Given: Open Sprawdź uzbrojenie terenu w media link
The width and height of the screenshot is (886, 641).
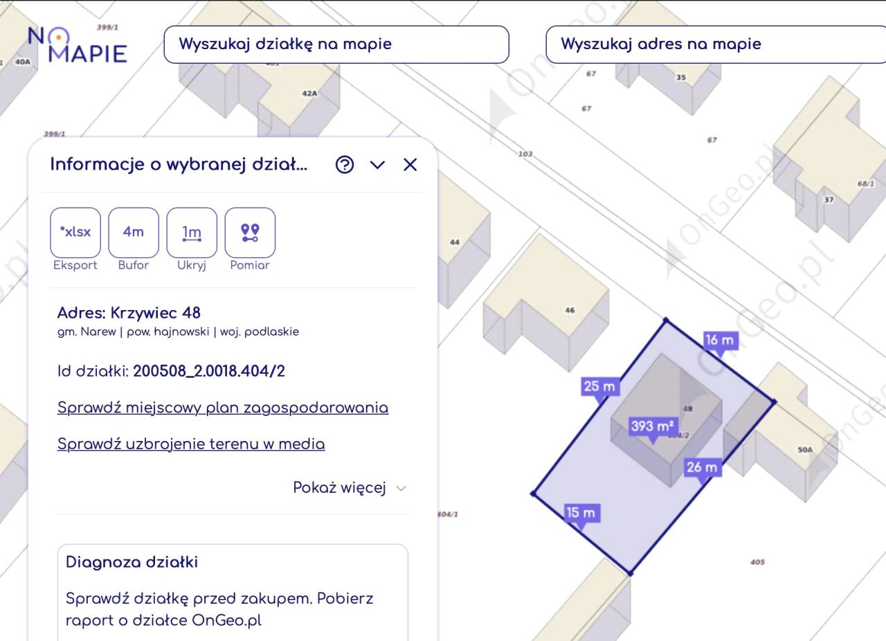Looking at the screenshot, I should pyautogui.click(x=191, y=444).
